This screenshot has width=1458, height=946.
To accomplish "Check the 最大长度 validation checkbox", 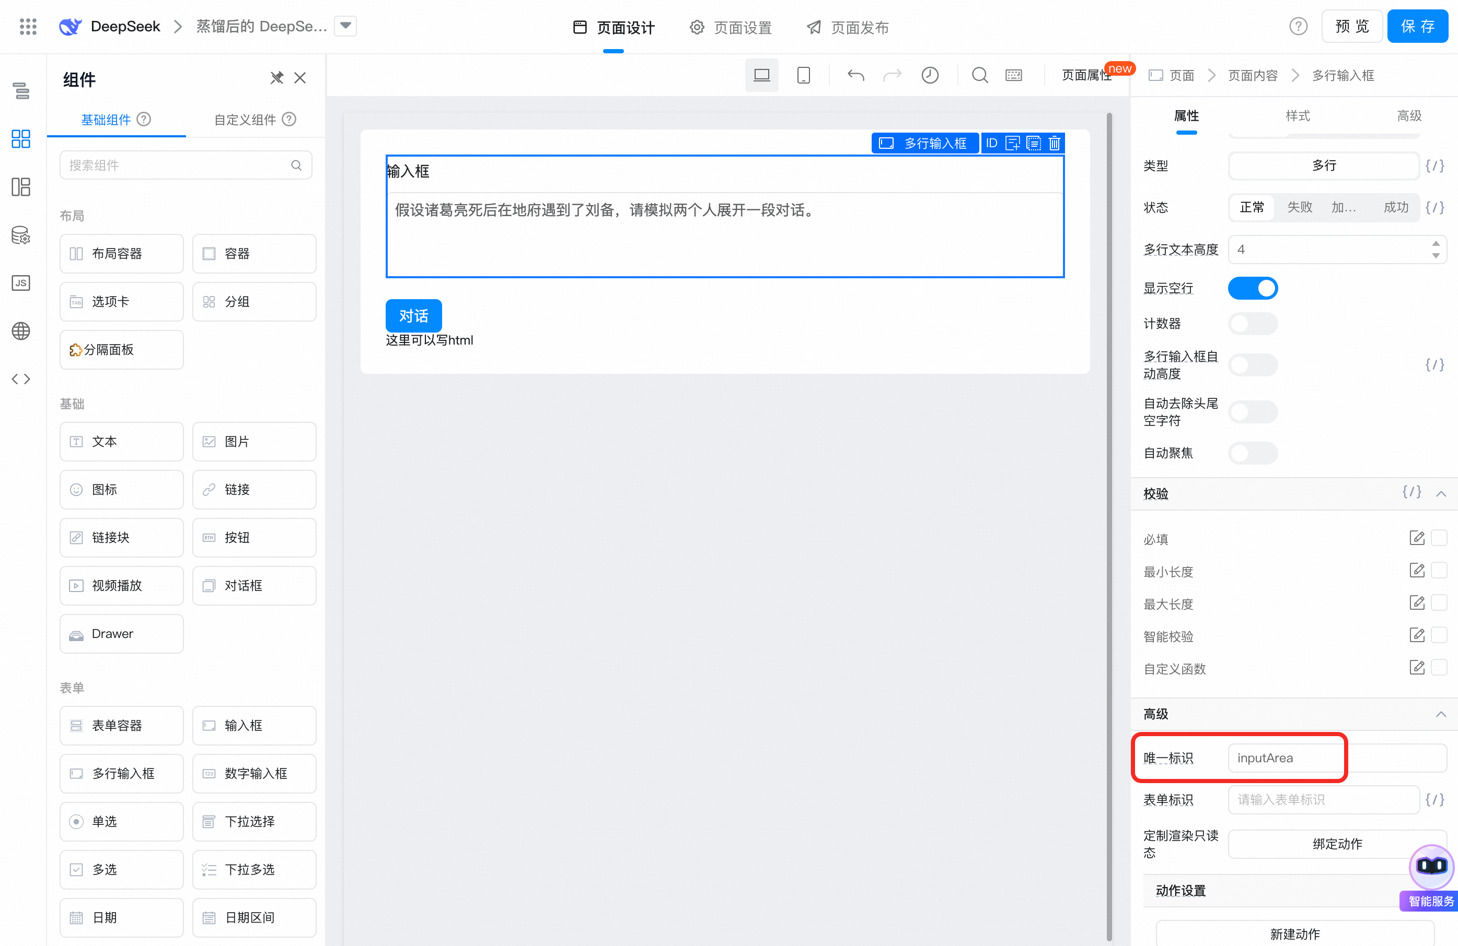I will tap(1439, 602).
